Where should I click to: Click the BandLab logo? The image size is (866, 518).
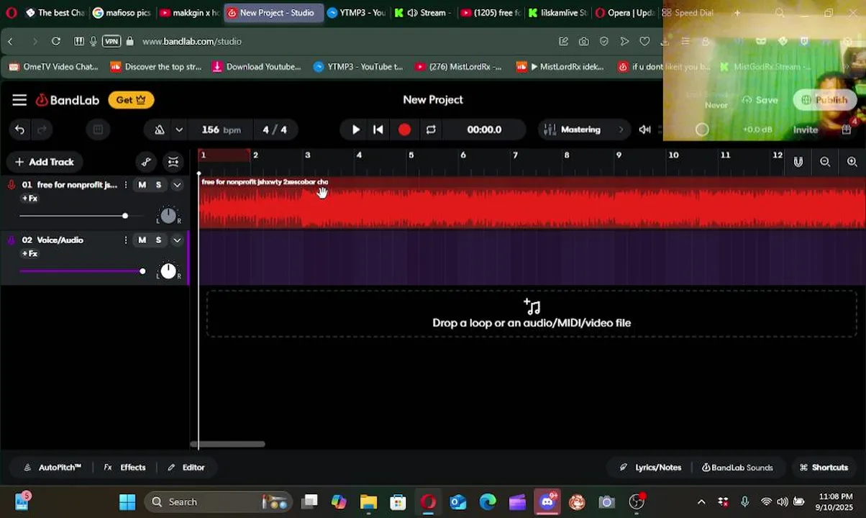click(x=68, y=100)
